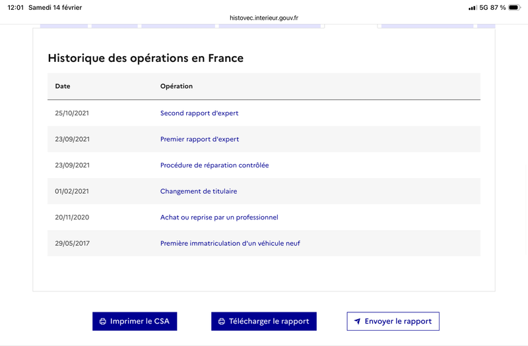The height and width of the screenshot is (346, 528).
Task: Select the 25/10/2021 date cell
Action: (x=72, y=113)
